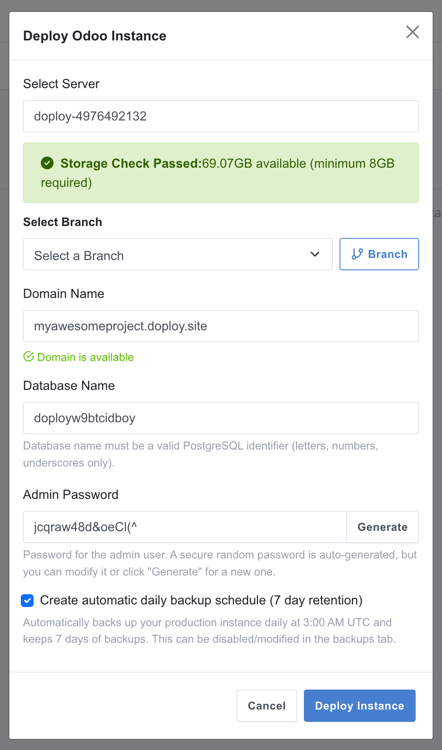Screen dimensions: 442x750
Task: Click the chevron on the branch selector
Action: [x=315, y=254]
